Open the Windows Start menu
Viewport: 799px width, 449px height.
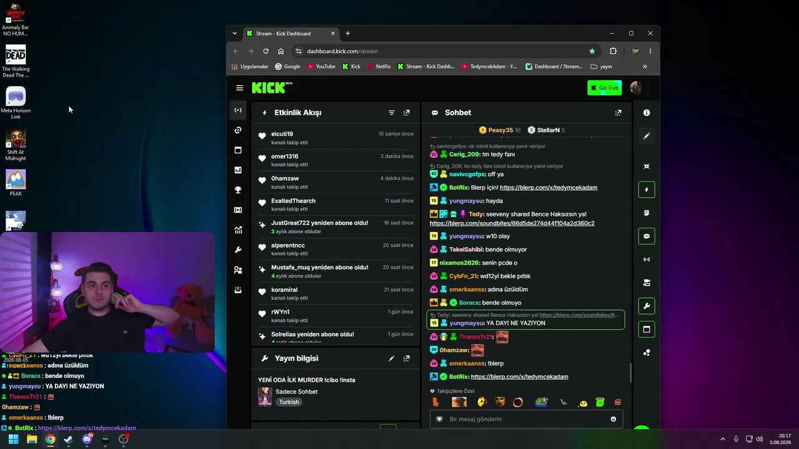[13, 439]
